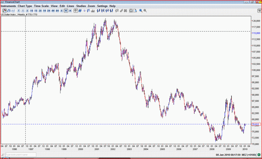This screenshot has width=262, height=159.
Task: Click the dotted price scale icon
Action: (89, 11)
